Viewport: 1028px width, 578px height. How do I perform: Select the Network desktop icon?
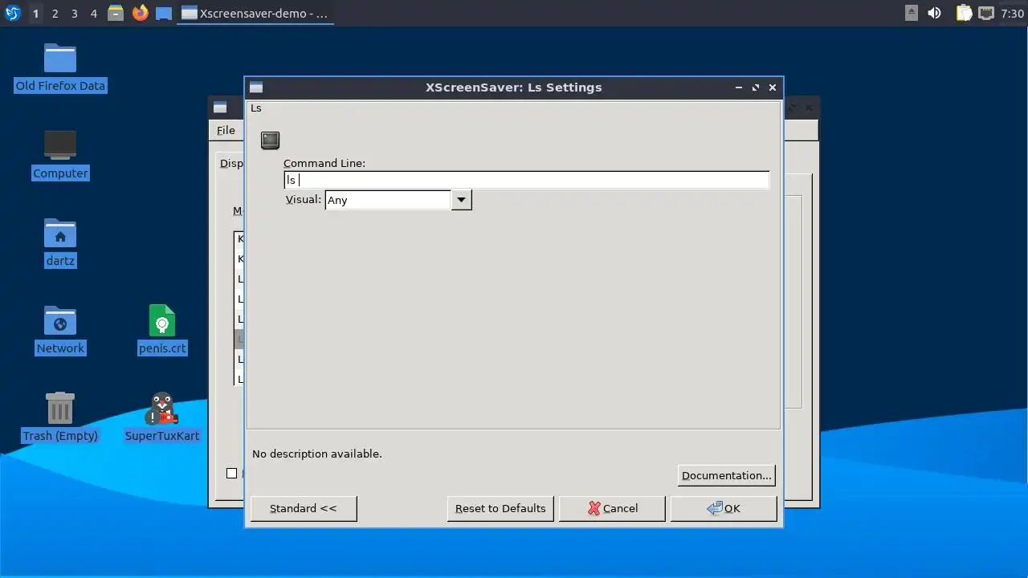[60, 321]
